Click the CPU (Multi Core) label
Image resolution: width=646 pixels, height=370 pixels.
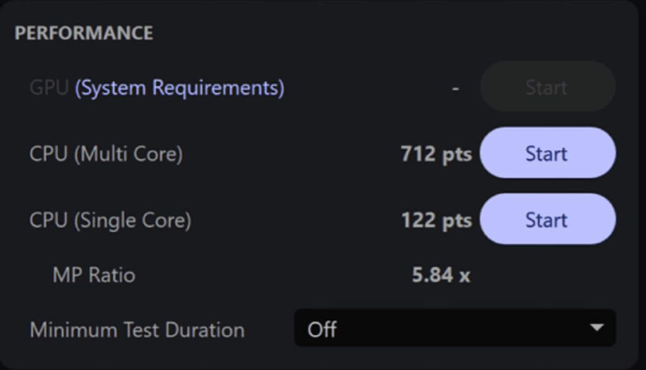click(106, 154)
